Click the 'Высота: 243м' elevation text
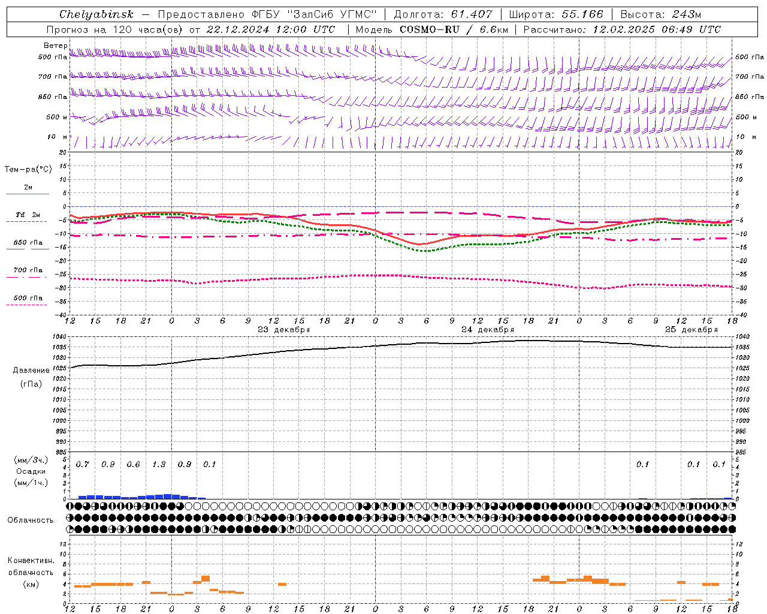 pyautogui.click(x=661, y=14)
